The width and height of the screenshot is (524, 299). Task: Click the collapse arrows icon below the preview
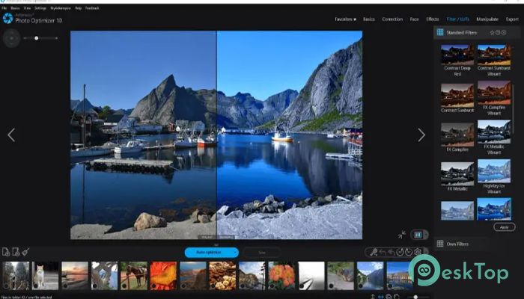pyautogui.click(x=402, y=235)
